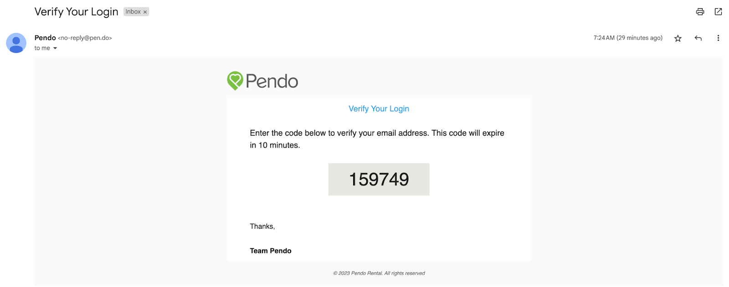729x287 pixels.
Task: Open the email in a new window
Action: (719, 12)
